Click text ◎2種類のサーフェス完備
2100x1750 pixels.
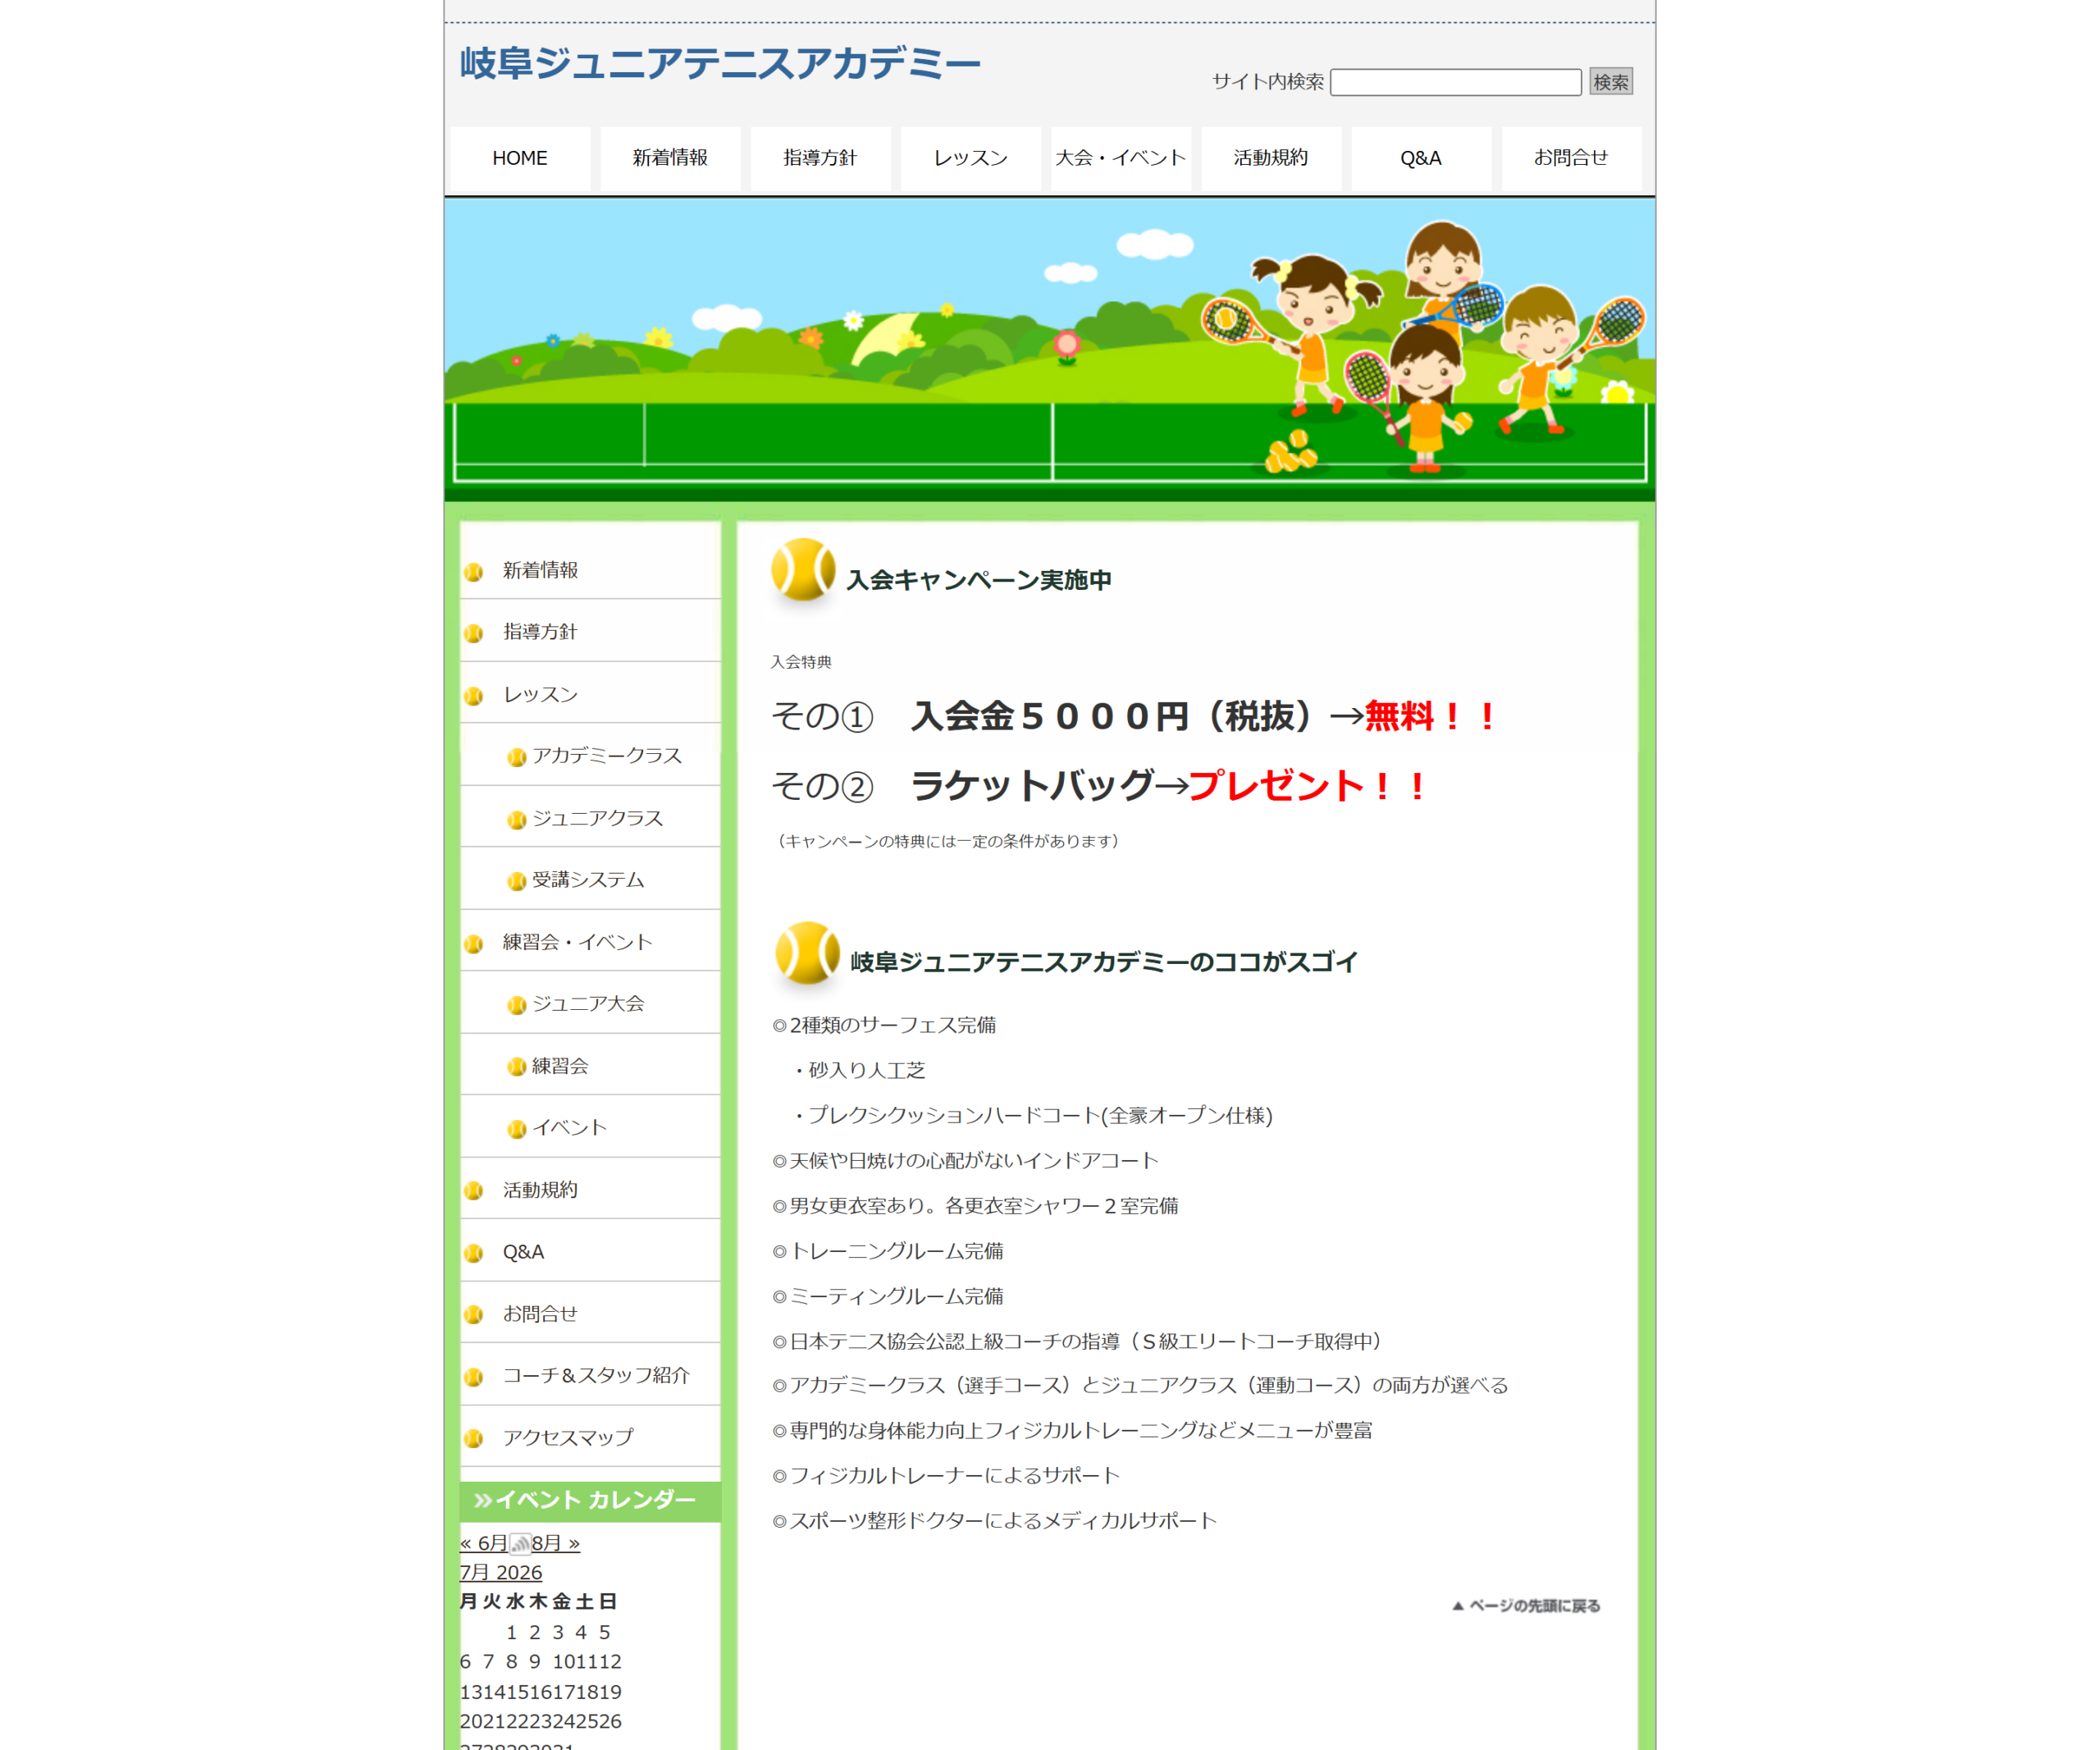[884, 1026]
